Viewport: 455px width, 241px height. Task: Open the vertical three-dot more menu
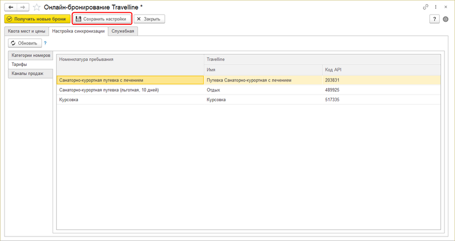pyautogui.click(x=435, y=7)
